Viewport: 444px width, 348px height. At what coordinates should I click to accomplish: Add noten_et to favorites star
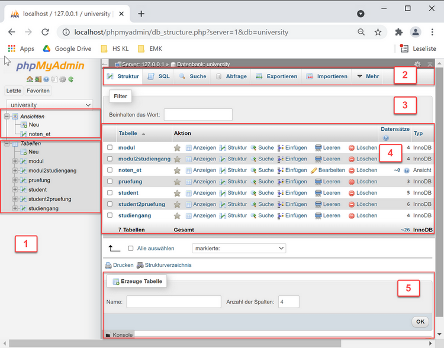(177, 170)
